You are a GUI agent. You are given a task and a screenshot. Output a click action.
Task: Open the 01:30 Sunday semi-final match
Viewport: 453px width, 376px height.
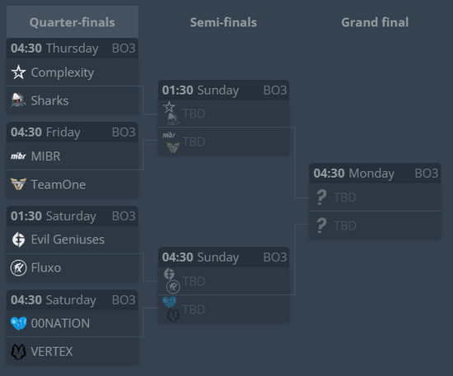(223, 91)
